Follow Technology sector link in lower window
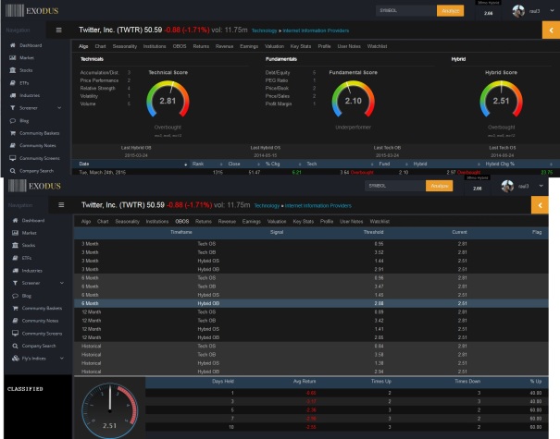The image size is (560, 439). point(267,206)
